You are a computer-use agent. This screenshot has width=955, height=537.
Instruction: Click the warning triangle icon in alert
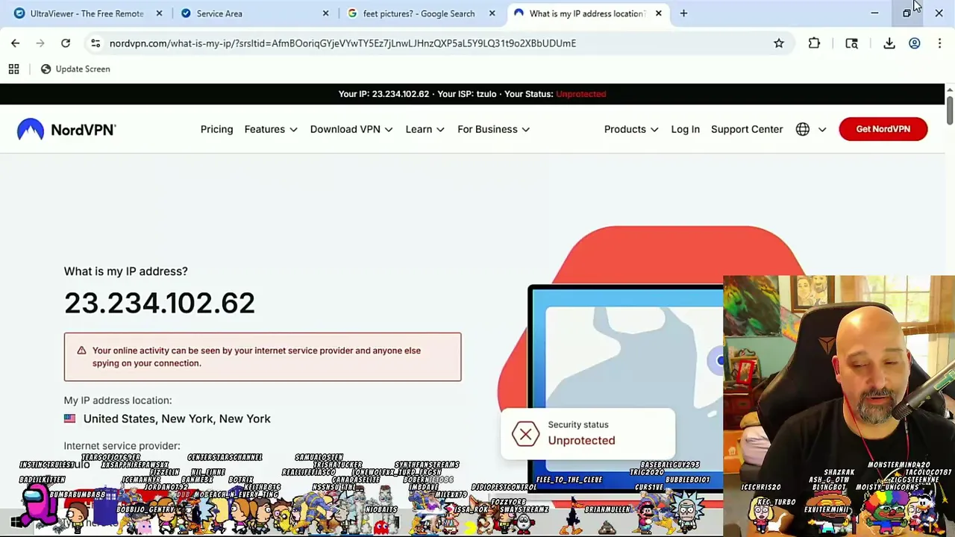[x=81, y=351]
